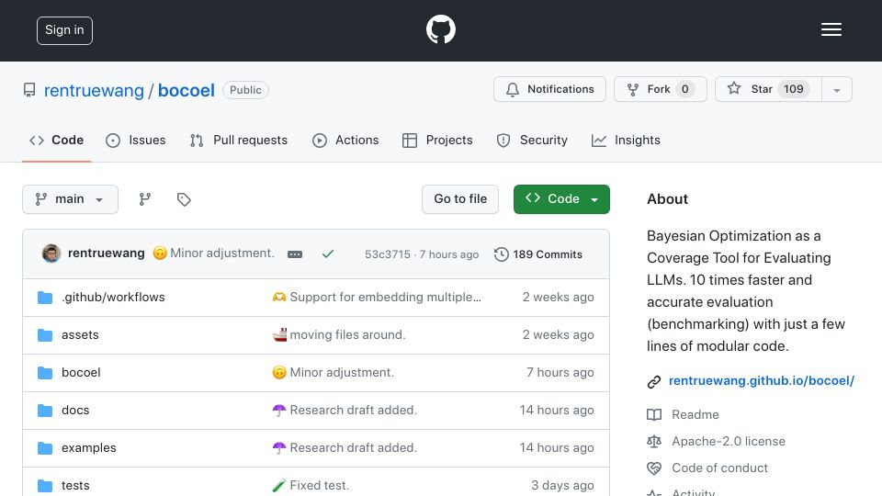Open the Projects tab
Image resolution: width=882 pixels, height=496 pixels.
[437, 140]
